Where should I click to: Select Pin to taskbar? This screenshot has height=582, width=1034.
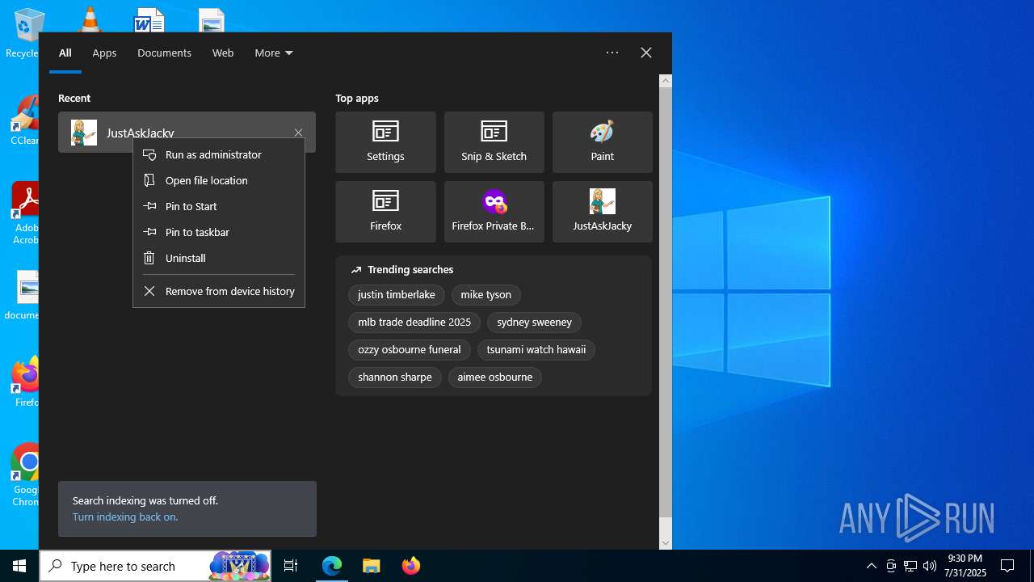point(219,232)
